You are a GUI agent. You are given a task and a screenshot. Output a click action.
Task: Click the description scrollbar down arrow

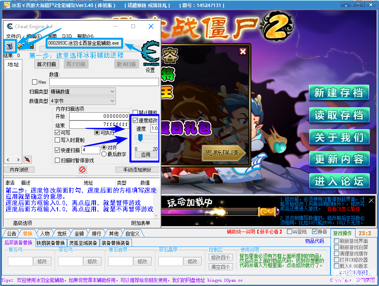[156, 215]
